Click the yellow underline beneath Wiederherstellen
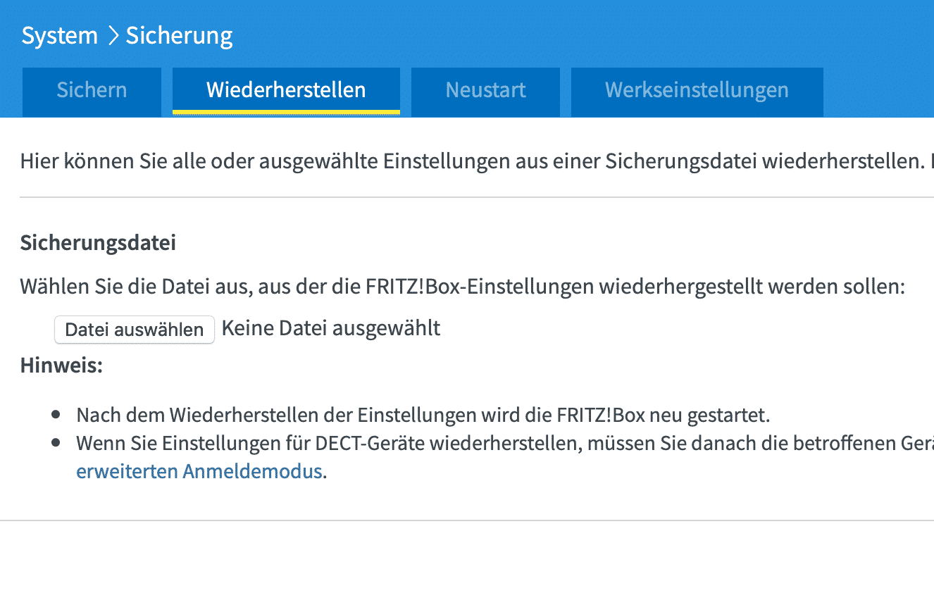The image size is (934, 593). point(286,112)
